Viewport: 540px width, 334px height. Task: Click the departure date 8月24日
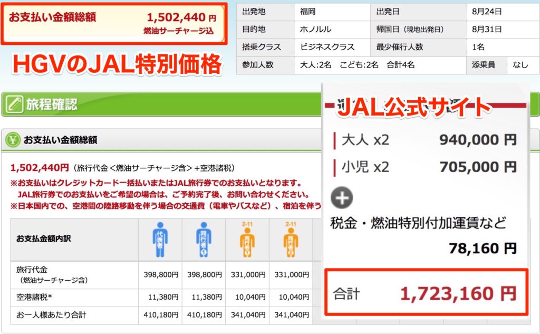(x=487, y=12)
